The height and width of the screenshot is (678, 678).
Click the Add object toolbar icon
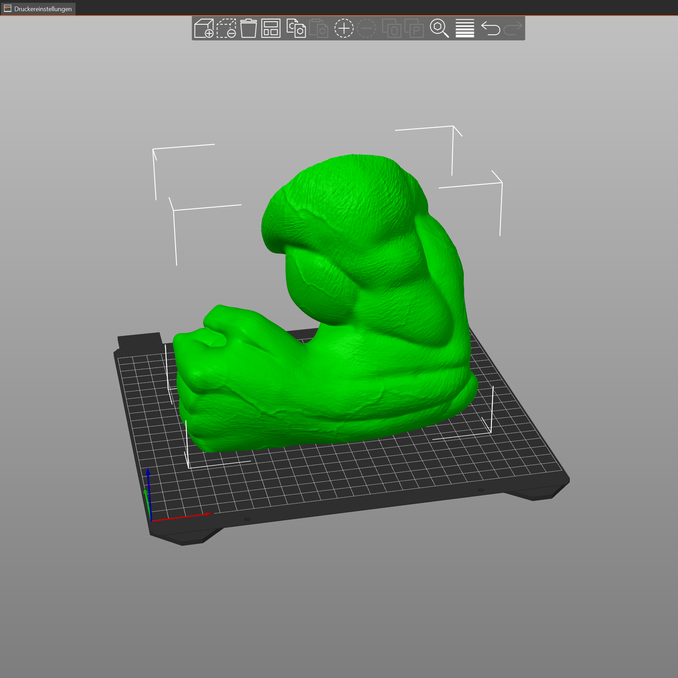pyautogui.click(x=204, y=28)
